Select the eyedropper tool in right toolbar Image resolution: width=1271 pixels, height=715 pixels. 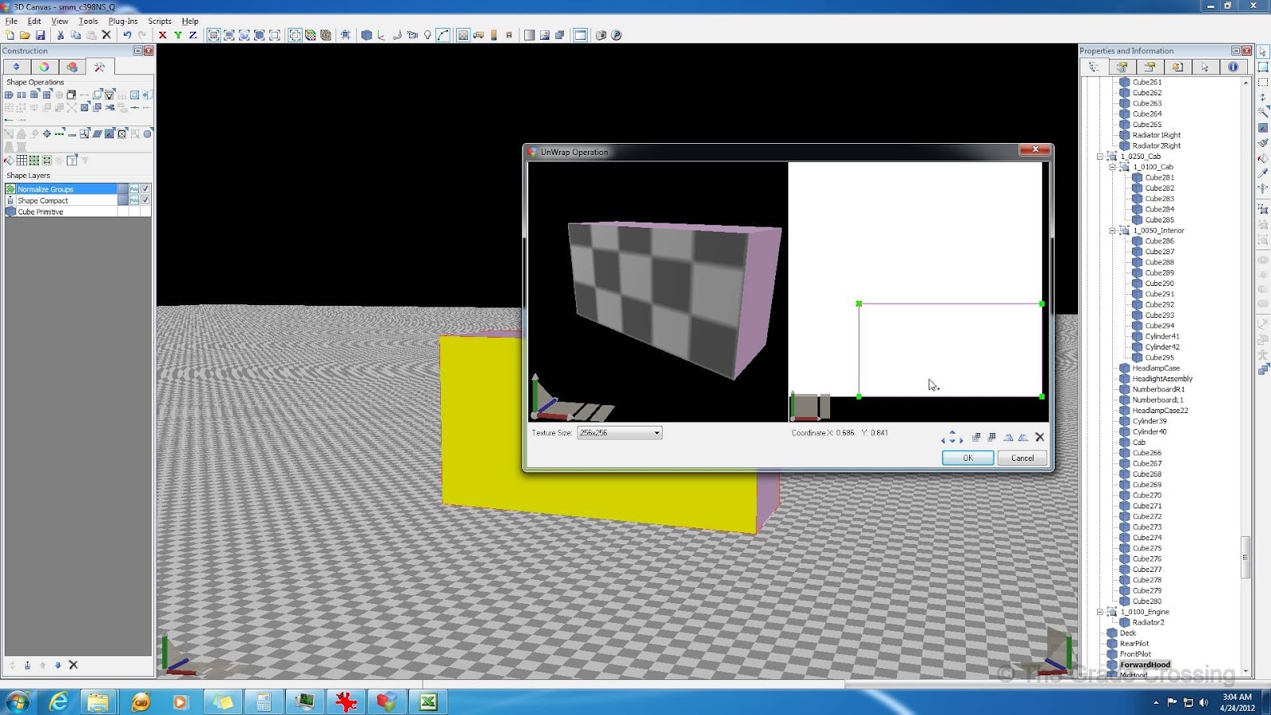tap(1263, 172)
